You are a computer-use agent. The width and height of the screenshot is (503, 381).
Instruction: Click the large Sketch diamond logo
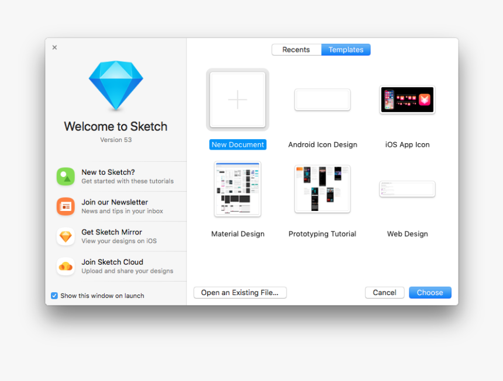tap(116, 85)
